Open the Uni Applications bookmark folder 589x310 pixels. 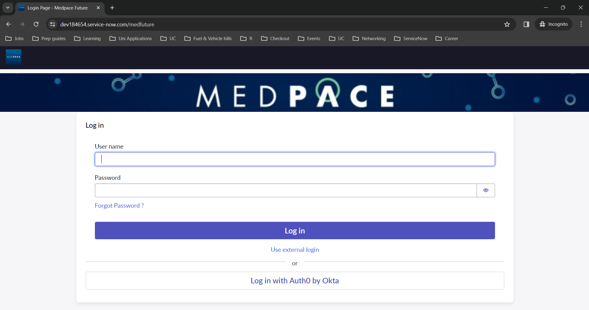point(131,39)
